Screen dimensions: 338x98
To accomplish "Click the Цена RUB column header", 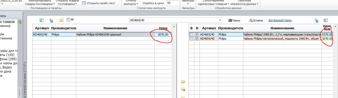I will pyautogui.click(x=327, y=28).
